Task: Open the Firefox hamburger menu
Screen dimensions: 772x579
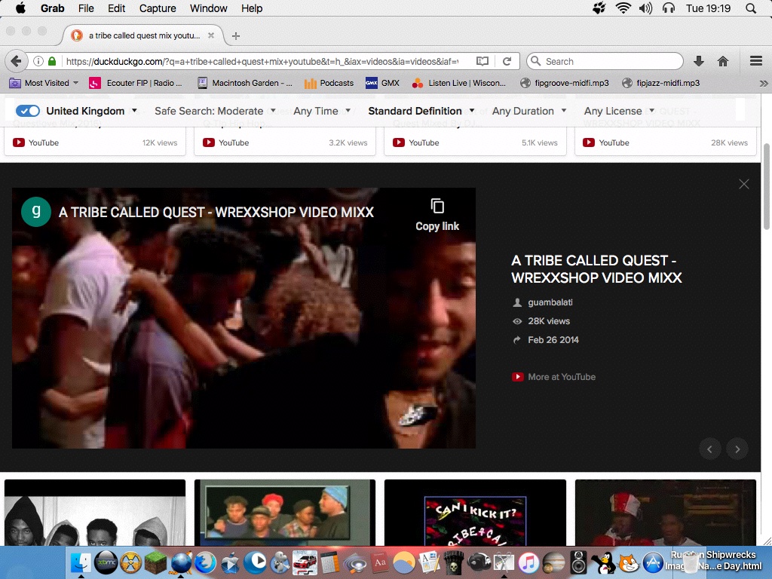Action: tap(755, 61)
